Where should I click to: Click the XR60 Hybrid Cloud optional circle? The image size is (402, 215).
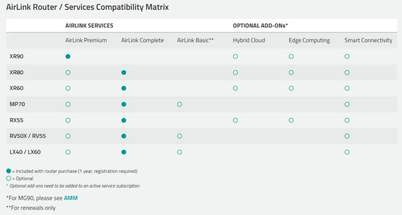(235, 88)
